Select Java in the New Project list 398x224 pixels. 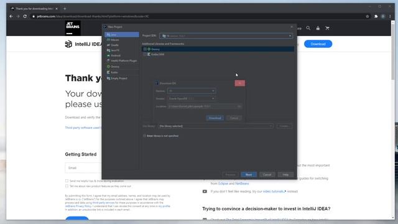pos(122,35)
